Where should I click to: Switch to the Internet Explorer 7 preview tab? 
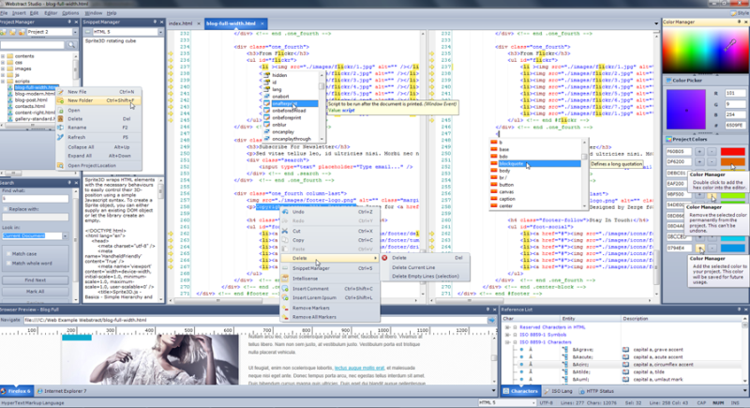pos(62,391)
